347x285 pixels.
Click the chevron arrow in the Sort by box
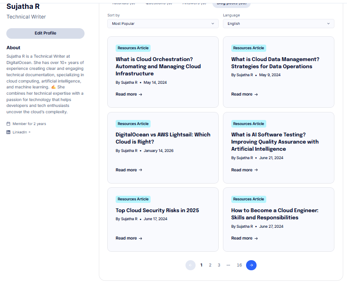213,24
